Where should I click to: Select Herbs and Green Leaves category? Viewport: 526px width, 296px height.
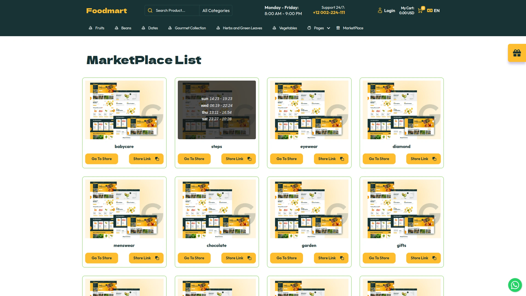coord(242,28)
